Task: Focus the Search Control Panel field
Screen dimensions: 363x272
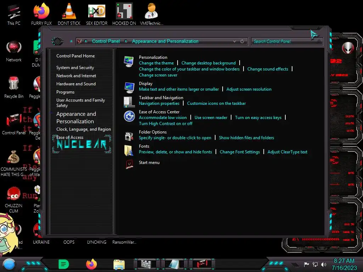Action: click(287, 41)
